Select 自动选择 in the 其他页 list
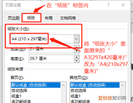 [95, 91]
